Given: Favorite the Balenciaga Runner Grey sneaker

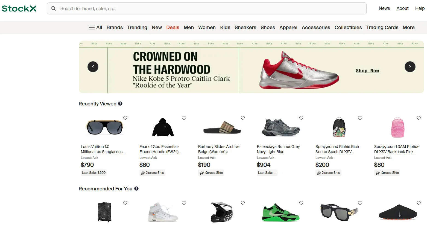Looking at the screenshot, I should click(301, 118).
